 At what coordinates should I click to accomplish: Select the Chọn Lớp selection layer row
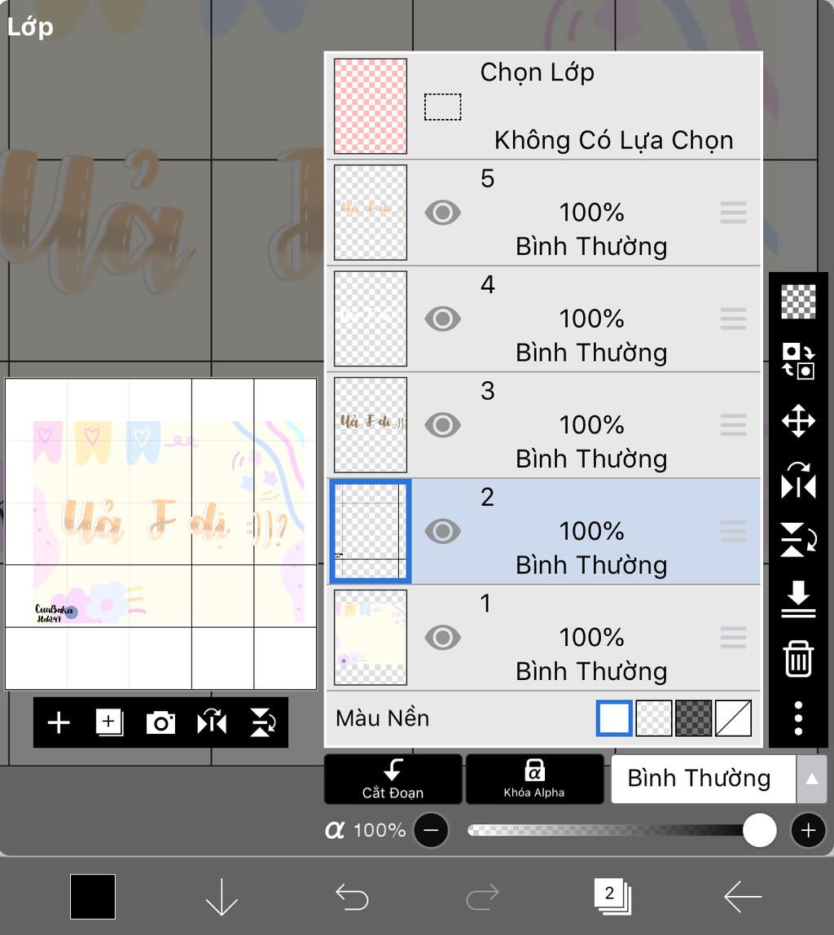coord(544,106)
